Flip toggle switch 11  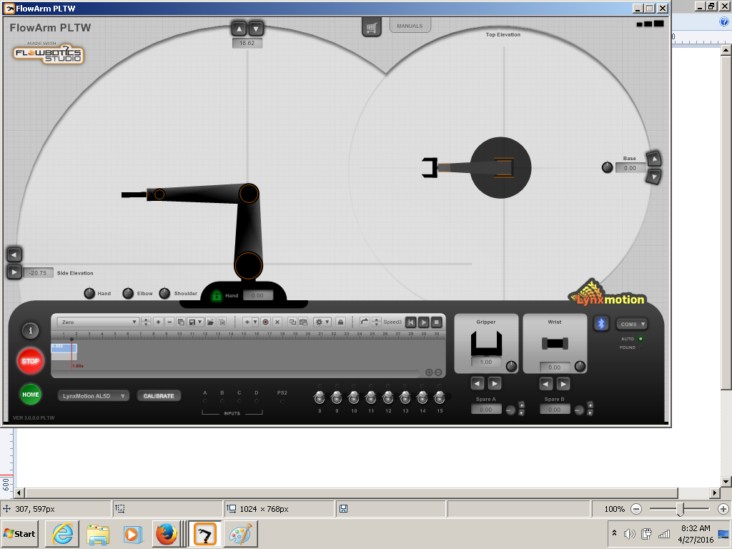(371, 397)
